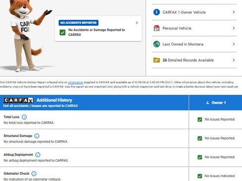Image resolution: width=242 pixels, height=181 pixels.
Task: Click 'No Issues Reported' in Total Loss row
Action: point(220,119)
